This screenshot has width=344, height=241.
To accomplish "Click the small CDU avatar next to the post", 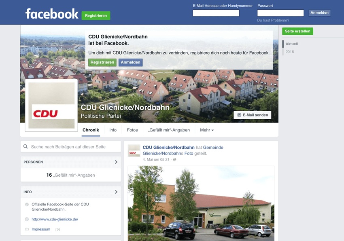I will (134, 151).
